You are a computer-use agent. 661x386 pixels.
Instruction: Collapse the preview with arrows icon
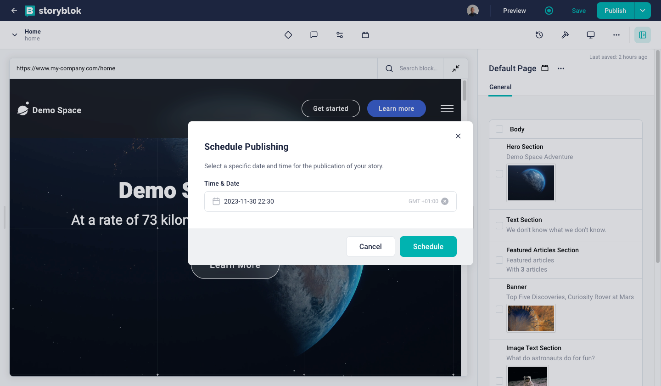456,68
